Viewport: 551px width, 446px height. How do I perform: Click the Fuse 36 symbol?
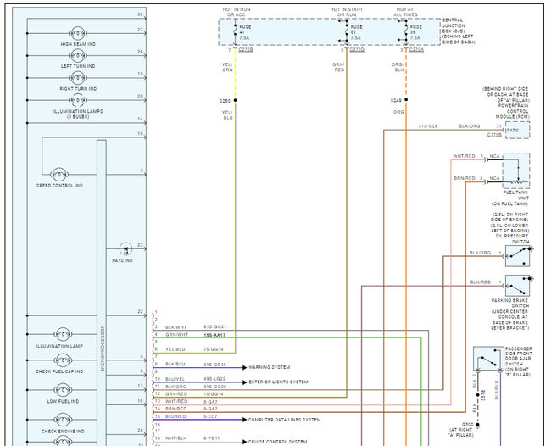pos(406,32)
